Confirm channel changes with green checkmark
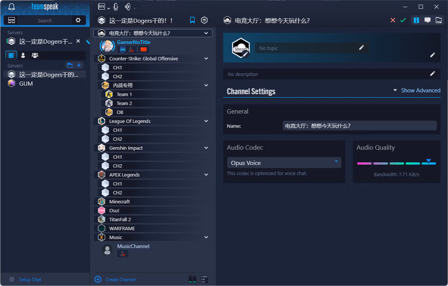 tap(403, 20)
